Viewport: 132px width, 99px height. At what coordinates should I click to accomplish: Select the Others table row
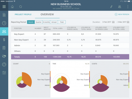coord(70,51)
